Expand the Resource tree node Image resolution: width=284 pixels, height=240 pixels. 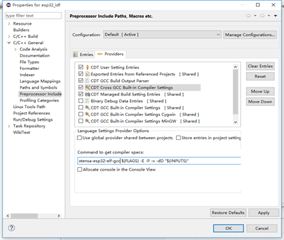point(9,23)
